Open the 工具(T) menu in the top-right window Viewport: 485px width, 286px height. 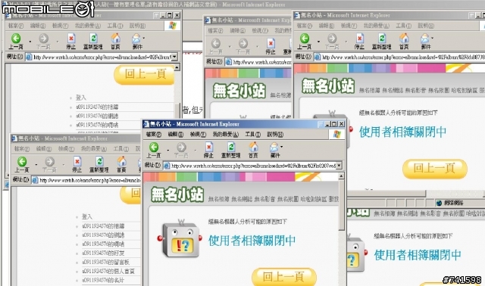(x=404, y=26)
